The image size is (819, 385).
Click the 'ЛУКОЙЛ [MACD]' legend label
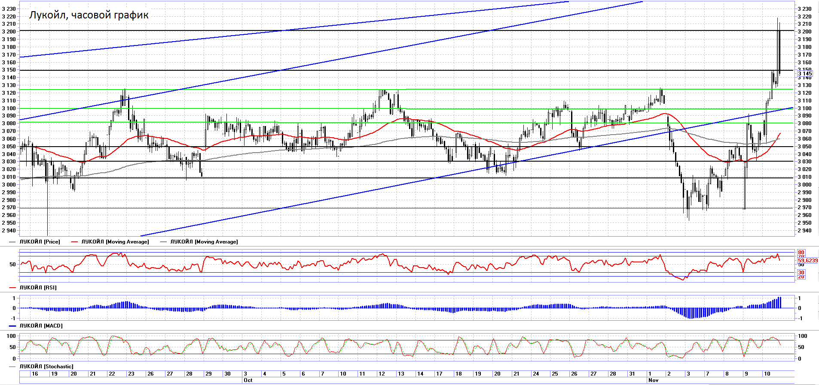tap(41, 326)
